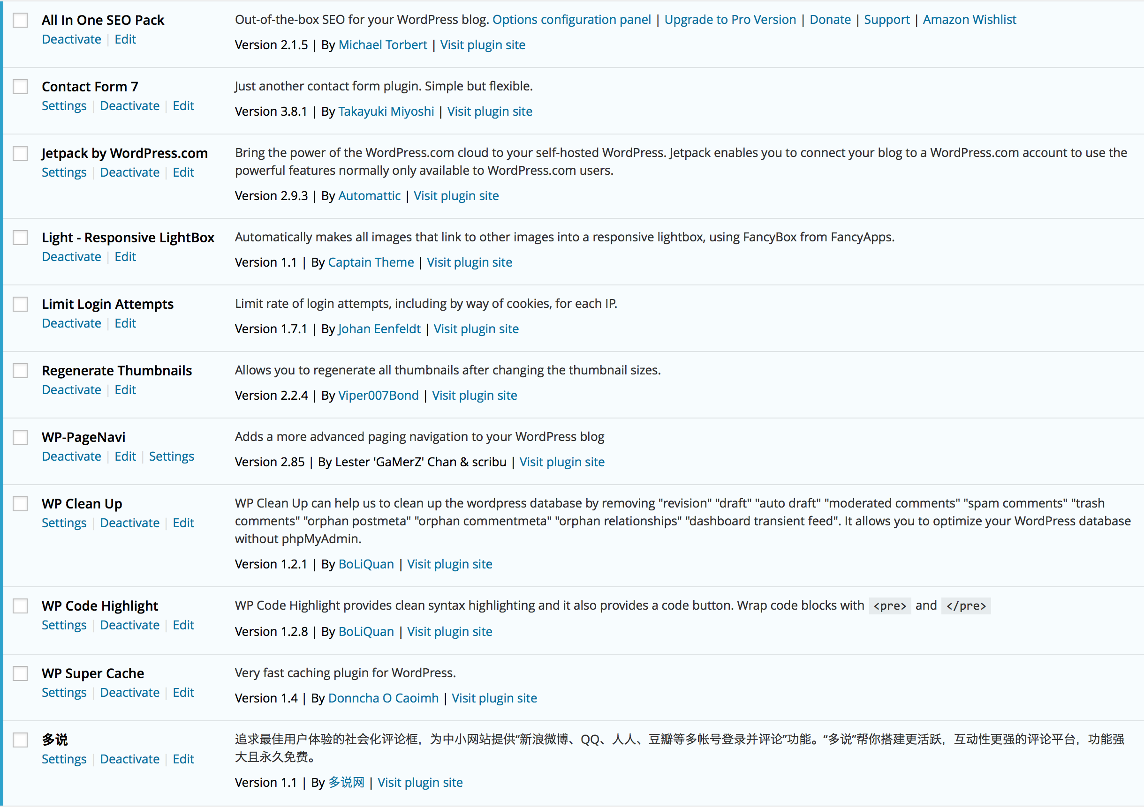Deactivate the All In One SEO Pack plugin
This screenshot has height=807, width=1144.
click(x=71, y=39)
